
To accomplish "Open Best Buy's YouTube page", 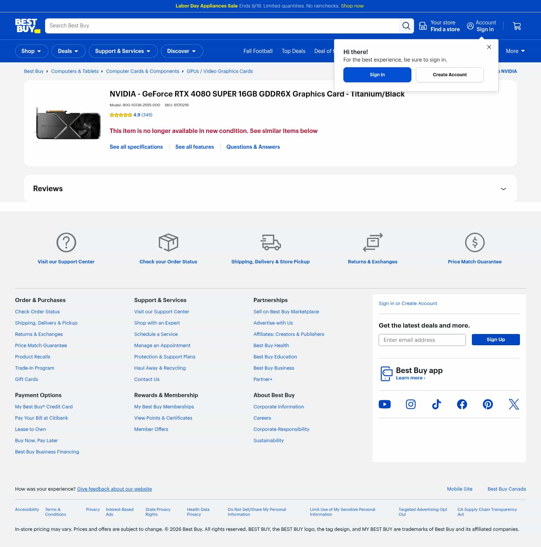I will click(x=385, y=404).
